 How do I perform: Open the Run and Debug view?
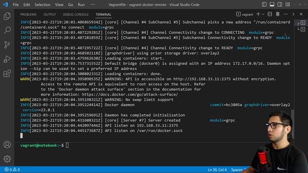pos(7,59)
